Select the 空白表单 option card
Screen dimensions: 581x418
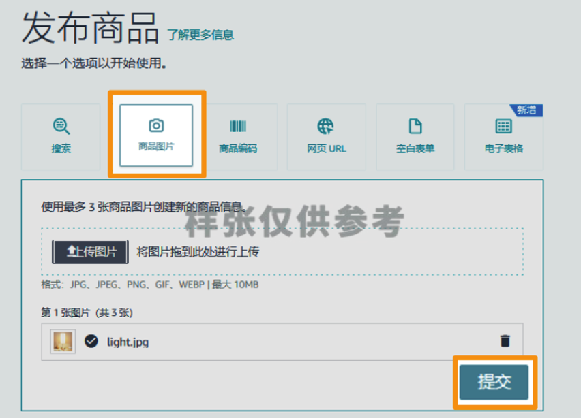pos(415,136)
